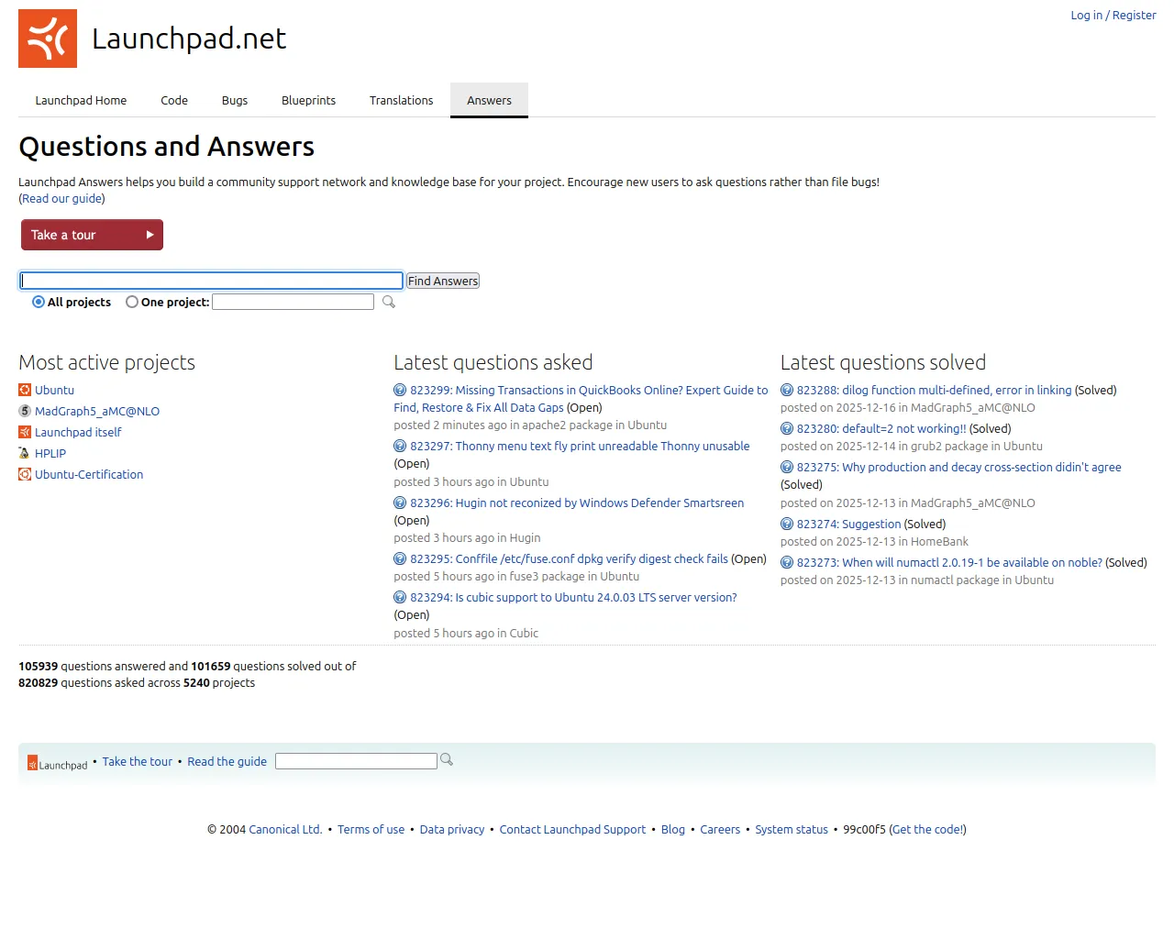Click the Ubuntu-Certification project icon
Image resolution: width=1174 pixels, height=939 pixels.
pyautogui.click(x=25, y=474)
